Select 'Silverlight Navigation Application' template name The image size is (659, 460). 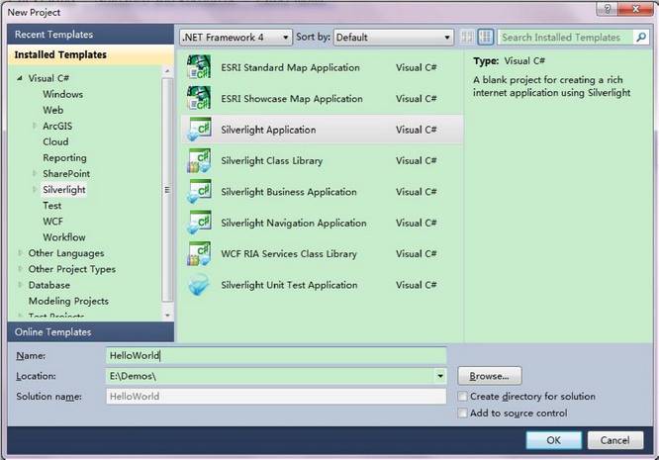pyautogui.click(x=293, y=223)
